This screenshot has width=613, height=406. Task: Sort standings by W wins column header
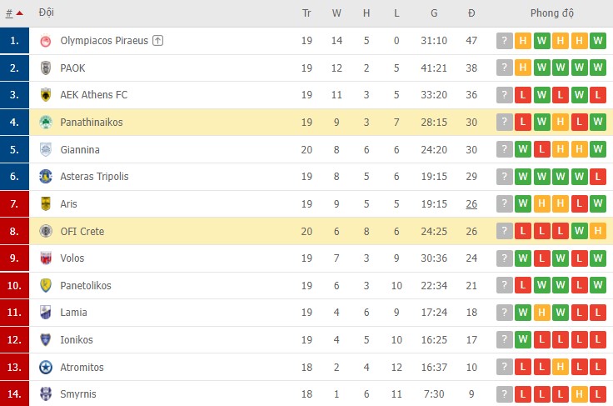336,13
